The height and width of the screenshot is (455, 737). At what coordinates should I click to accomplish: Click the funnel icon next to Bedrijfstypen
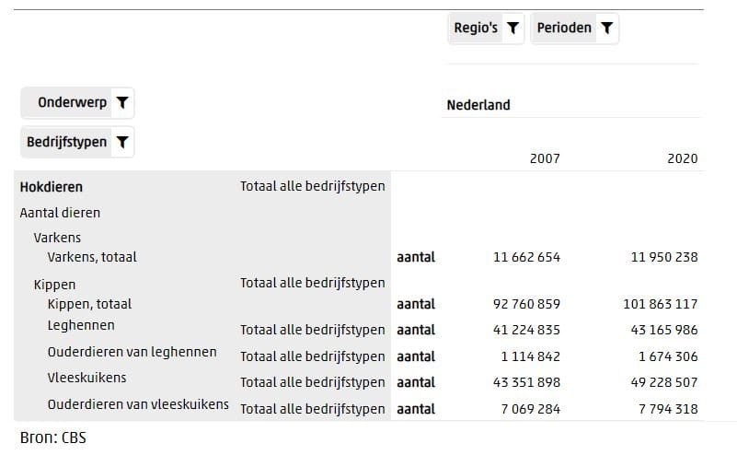(x=122, y=143)
